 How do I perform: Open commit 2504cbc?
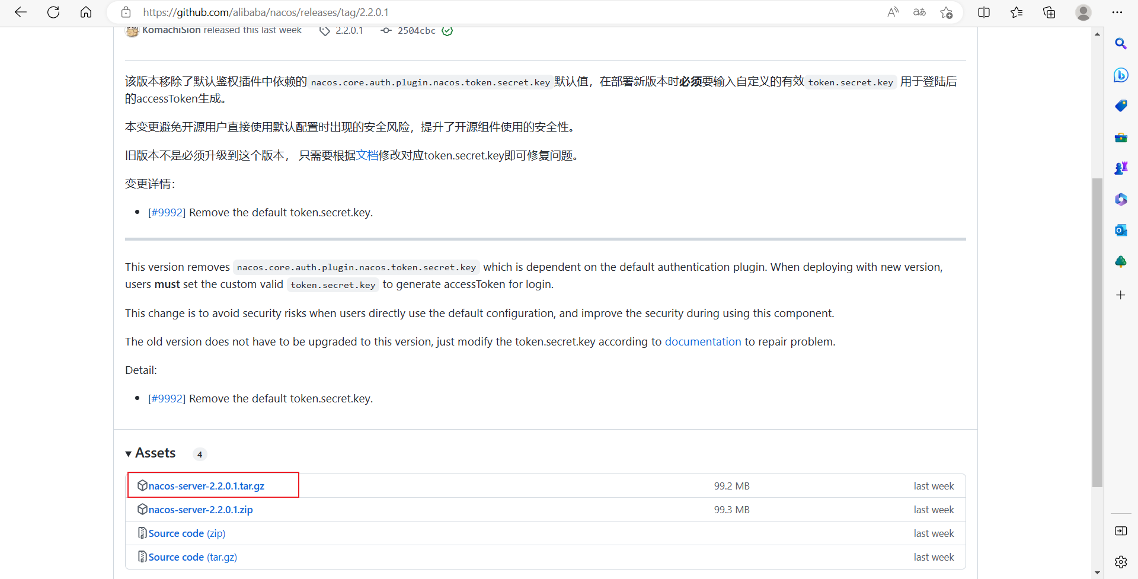(416, 31)
